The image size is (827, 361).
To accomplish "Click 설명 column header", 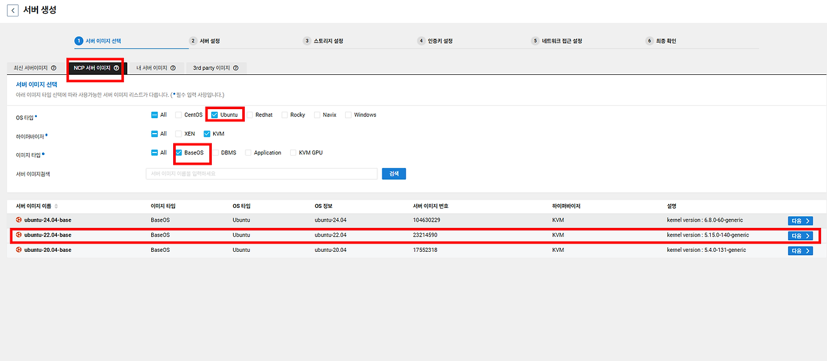I will click(x=672, y=206).
